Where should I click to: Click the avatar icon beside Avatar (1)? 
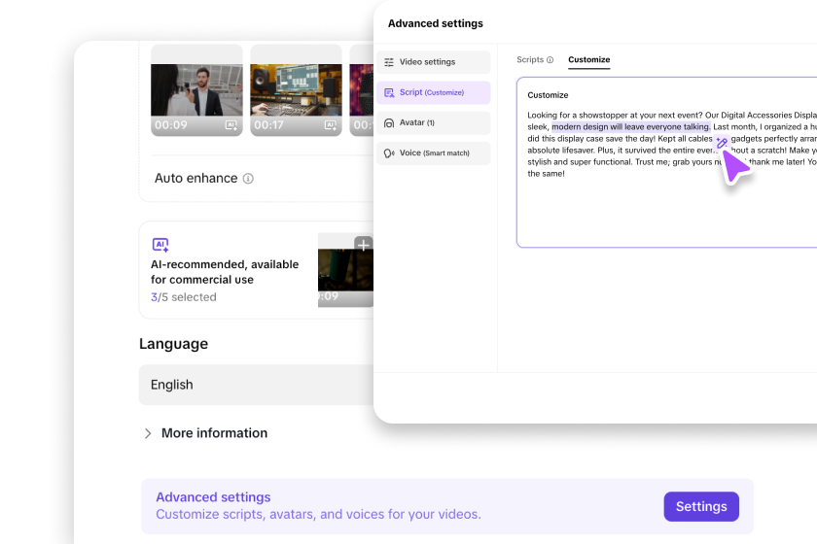[x=389, y=122]
